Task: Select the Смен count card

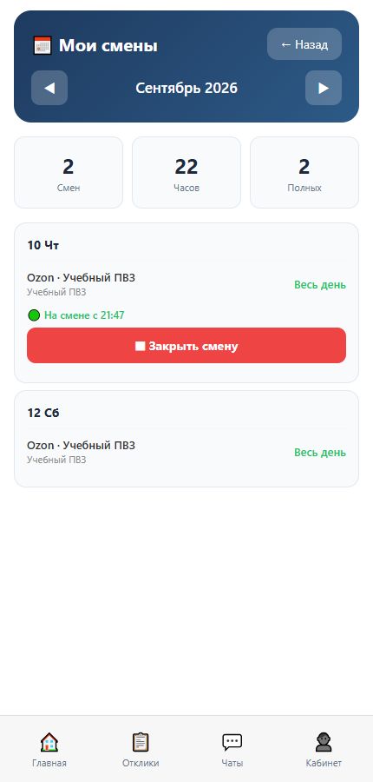Action: pos(69,173)
